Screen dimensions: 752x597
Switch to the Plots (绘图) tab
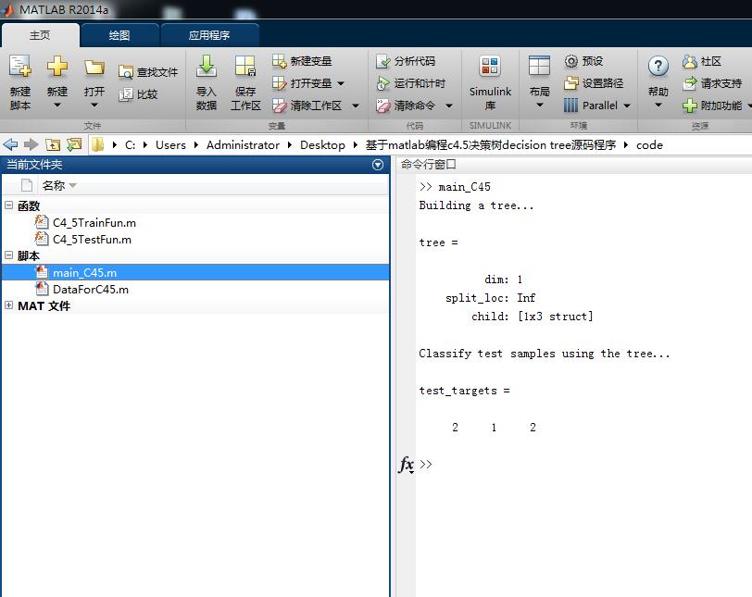point(119,35)
